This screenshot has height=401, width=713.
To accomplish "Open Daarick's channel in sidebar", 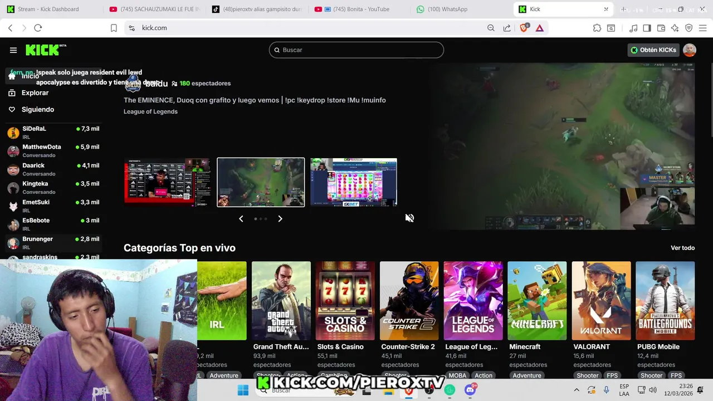I will pos(53,169).
